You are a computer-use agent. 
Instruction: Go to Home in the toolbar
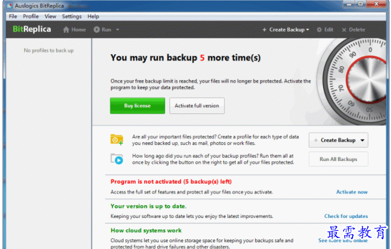point(74,29)
